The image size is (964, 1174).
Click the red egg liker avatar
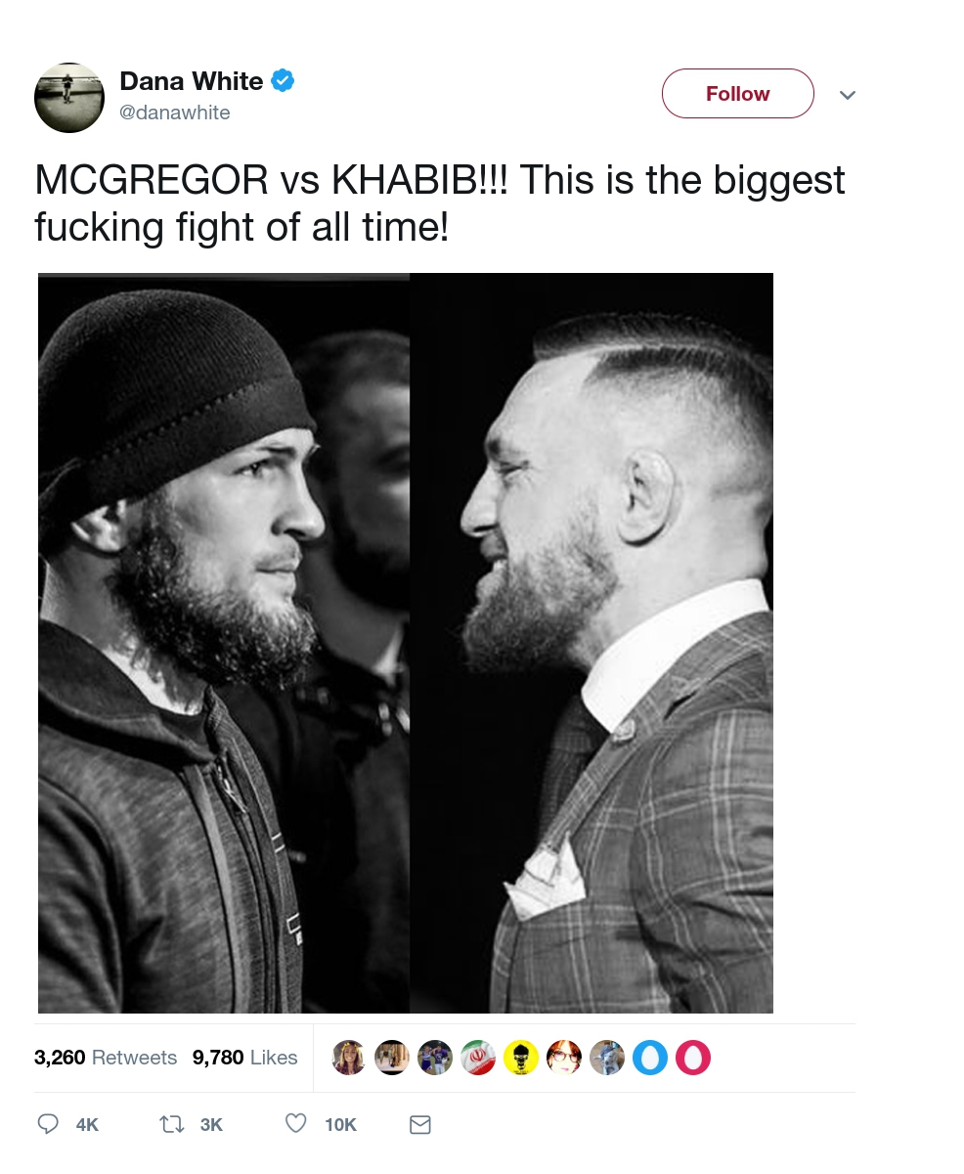click(692, 1058)
